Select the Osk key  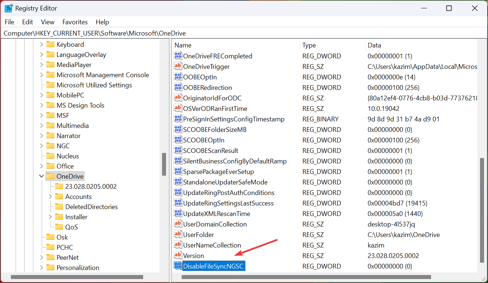pos(62,237)
